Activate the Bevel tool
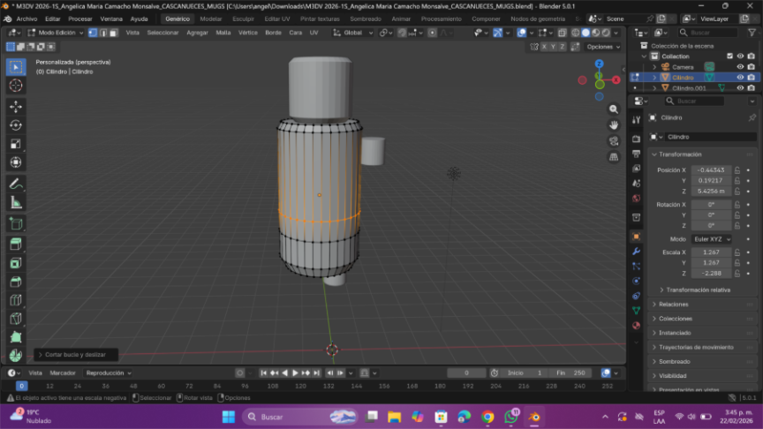The width and height of the screenshot is (763, 429). click(x=16, y=282)
